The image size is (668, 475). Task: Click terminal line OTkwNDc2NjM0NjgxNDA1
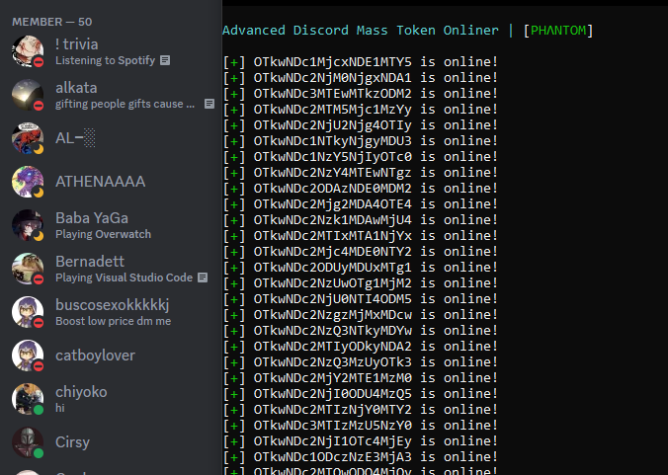tap(361, 77)
